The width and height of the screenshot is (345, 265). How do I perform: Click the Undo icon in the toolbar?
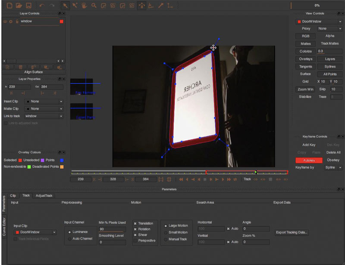(x=42, y=5)
